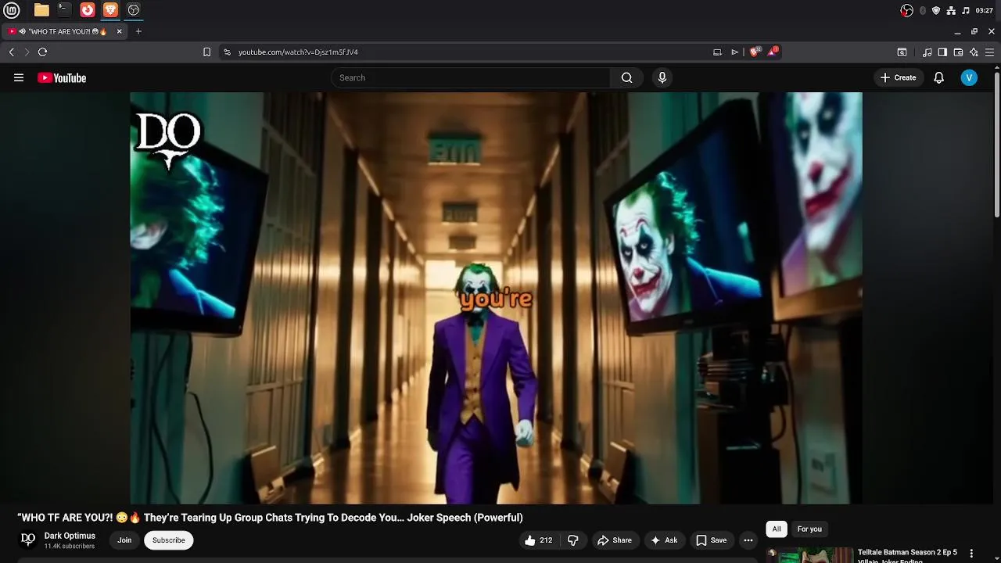The image size is (1001, 563).
Task: Open the Brave hamburger main menu
Action: pyautogui.click(x=989, y=52)
